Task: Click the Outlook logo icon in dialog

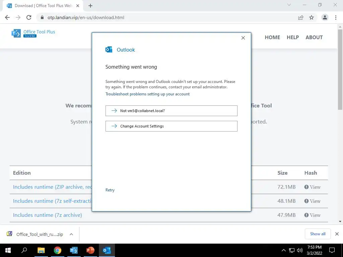Action: coord(109,50)
